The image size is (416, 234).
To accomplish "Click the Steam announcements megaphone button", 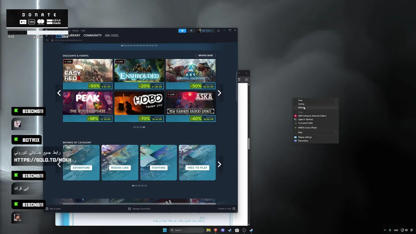I will pos(182,31).
